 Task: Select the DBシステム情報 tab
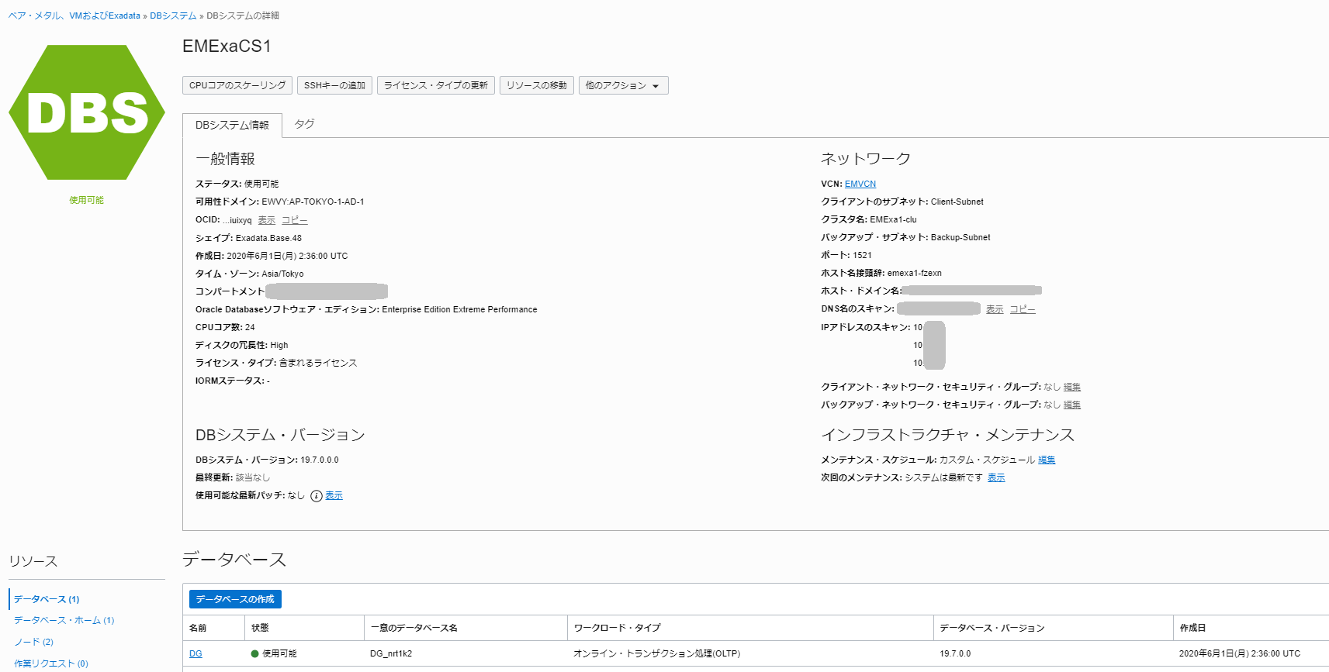coord(232,125)
